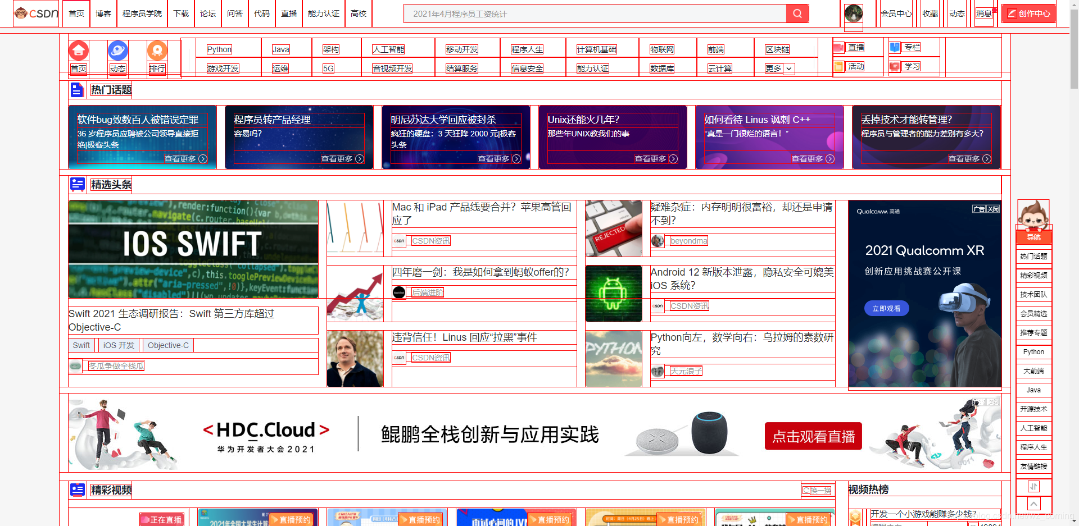This screenshot has width=1079, height=526.
Task: Open 收藏 link in header
Action: coord(930,13)
